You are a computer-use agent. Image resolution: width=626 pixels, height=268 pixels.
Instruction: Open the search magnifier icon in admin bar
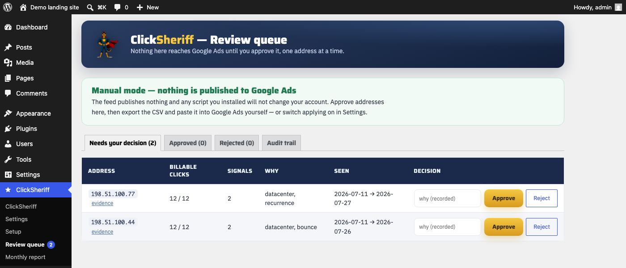click(x=90, y=7)
